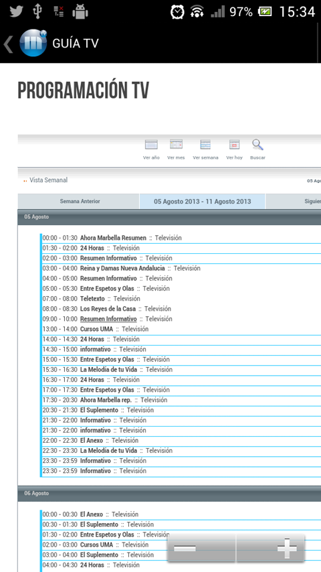321x572 pixels.
Task: Select the 05 Agosto 2013 - 11 Agosto 2013 tab
Action: [202, 202]
